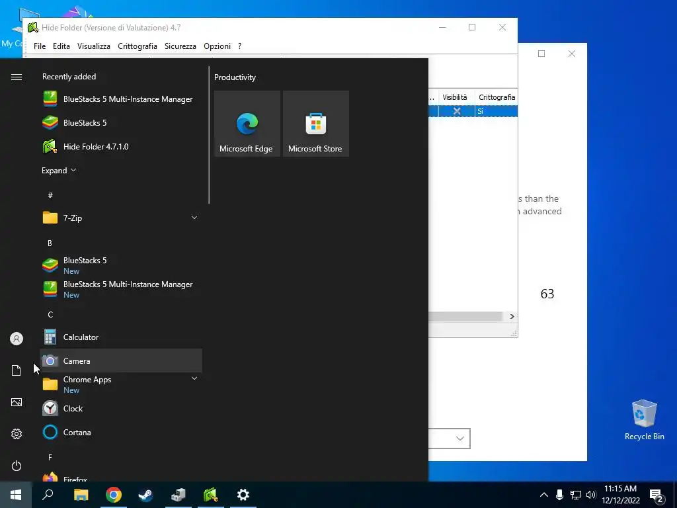Click the Power icon in Start
Image resolution: width=677 pixels, height=508 pixels.
pos(17,466)
